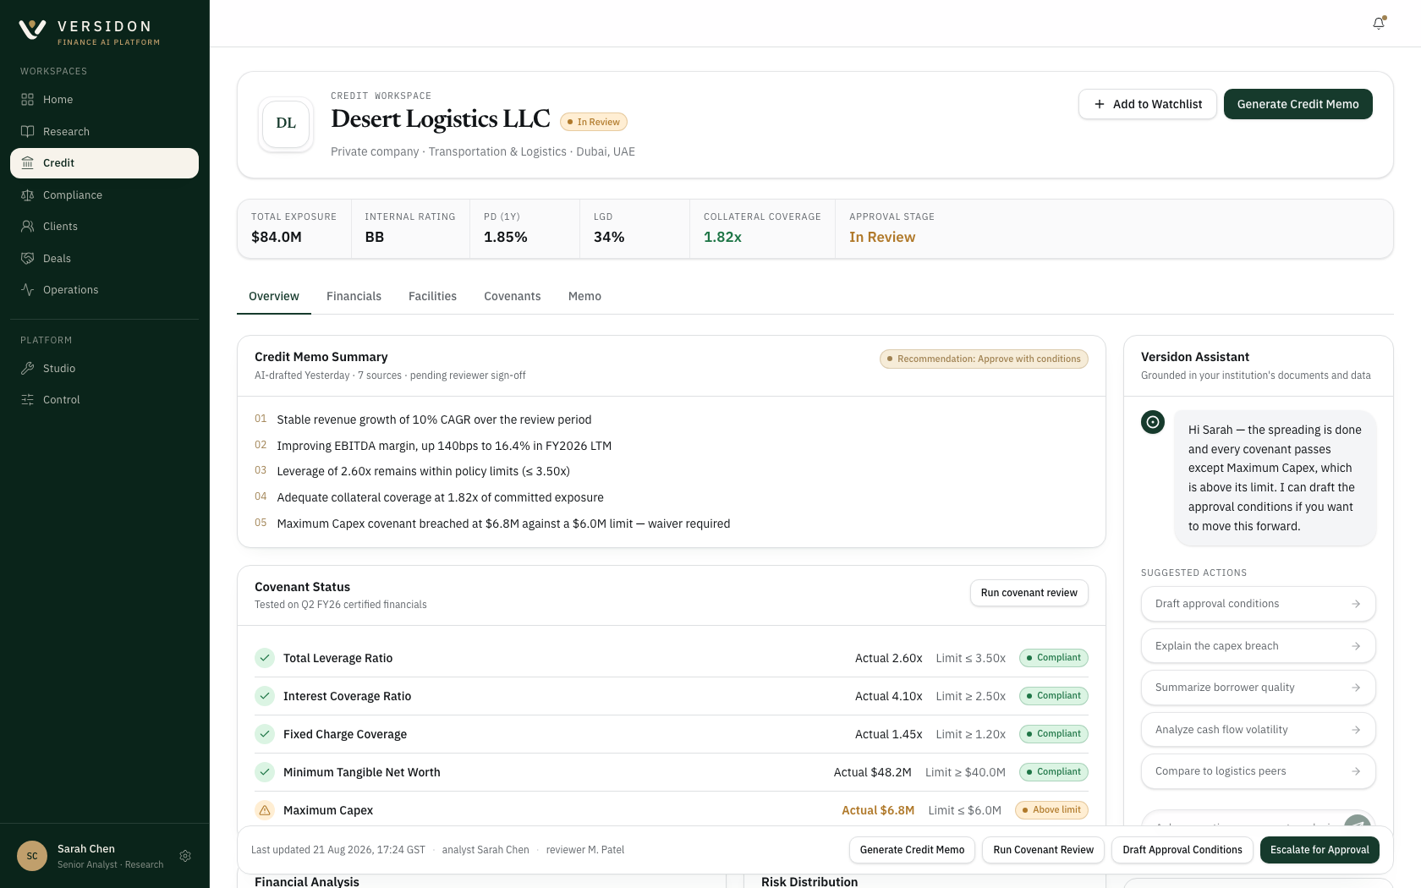The height and width of the screenshot is (888, 1421).
Task: Click the Clients people icon
Action: pyautogui.click(x=27, y=227)
